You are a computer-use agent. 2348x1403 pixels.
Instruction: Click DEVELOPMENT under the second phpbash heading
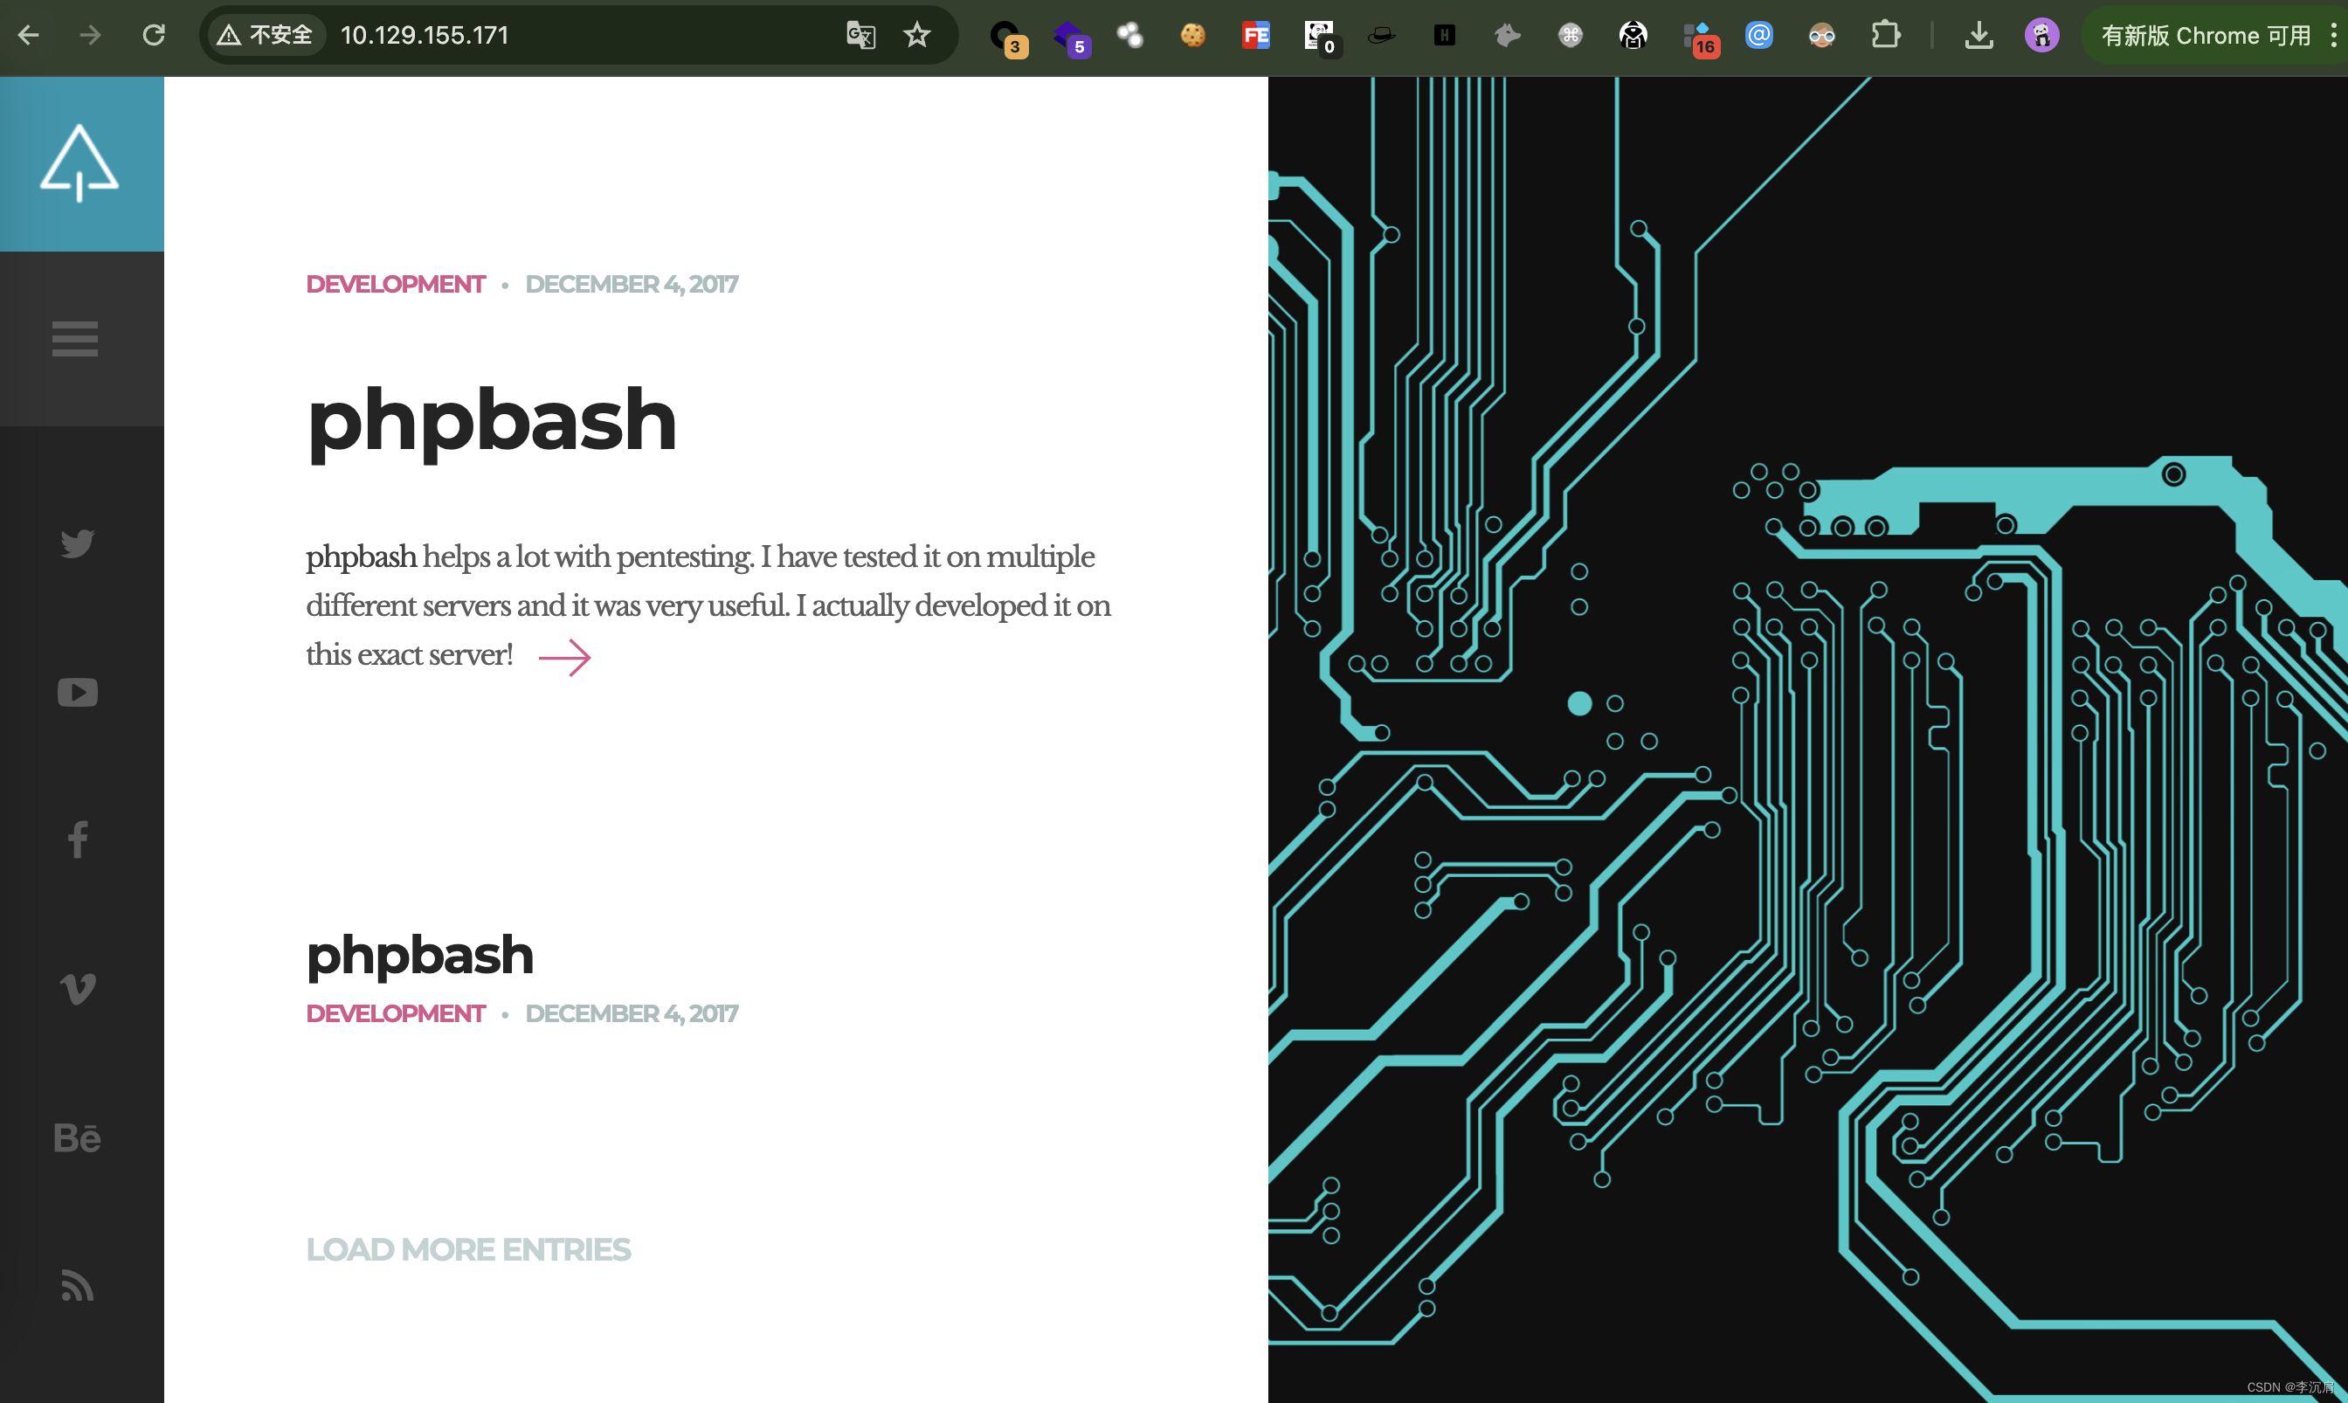(395, 1013)
